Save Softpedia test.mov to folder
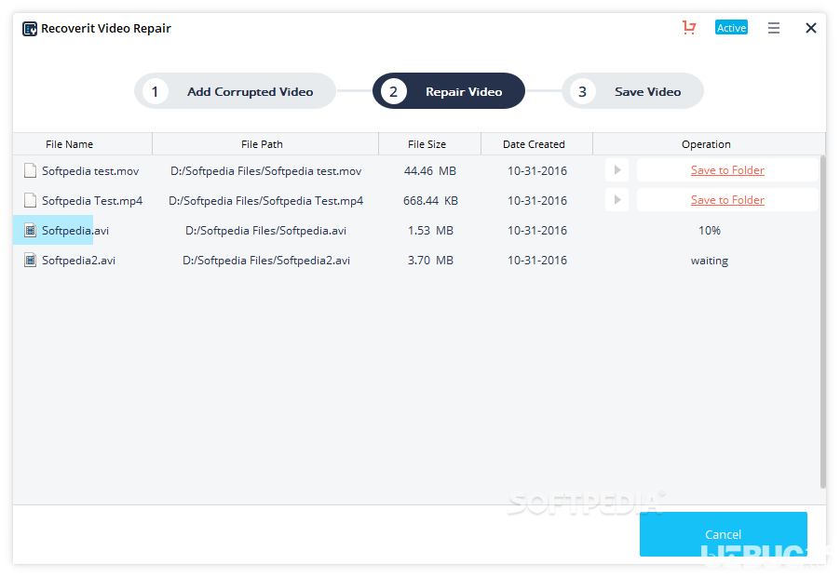Screen dimensions: 840x577 727,170
